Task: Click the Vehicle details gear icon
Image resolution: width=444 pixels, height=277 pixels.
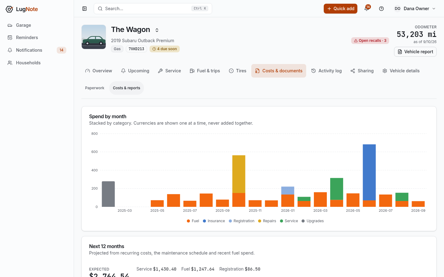Action: click(385, 71)
